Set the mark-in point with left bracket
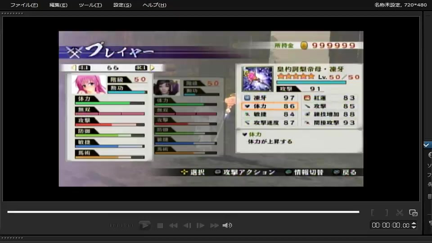The height and width of the screenshot is (243, 432). point(373,213)
